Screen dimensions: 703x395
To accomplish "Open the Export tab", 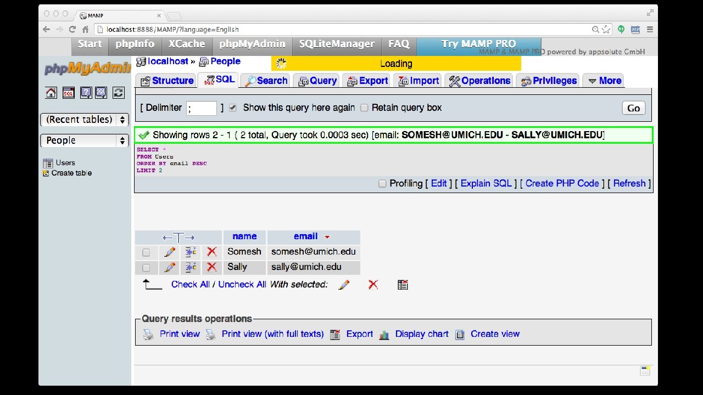I will click(367, 81).
